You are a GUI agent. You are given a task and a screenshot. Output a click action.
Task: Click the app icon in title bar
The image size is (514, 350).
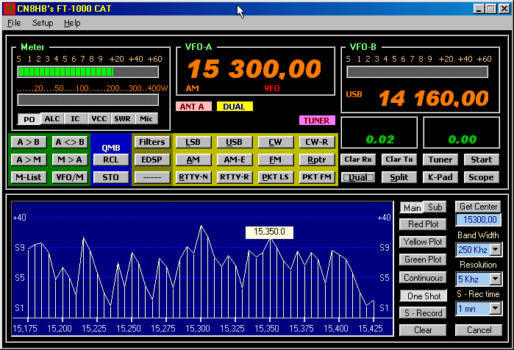point(9,9)
